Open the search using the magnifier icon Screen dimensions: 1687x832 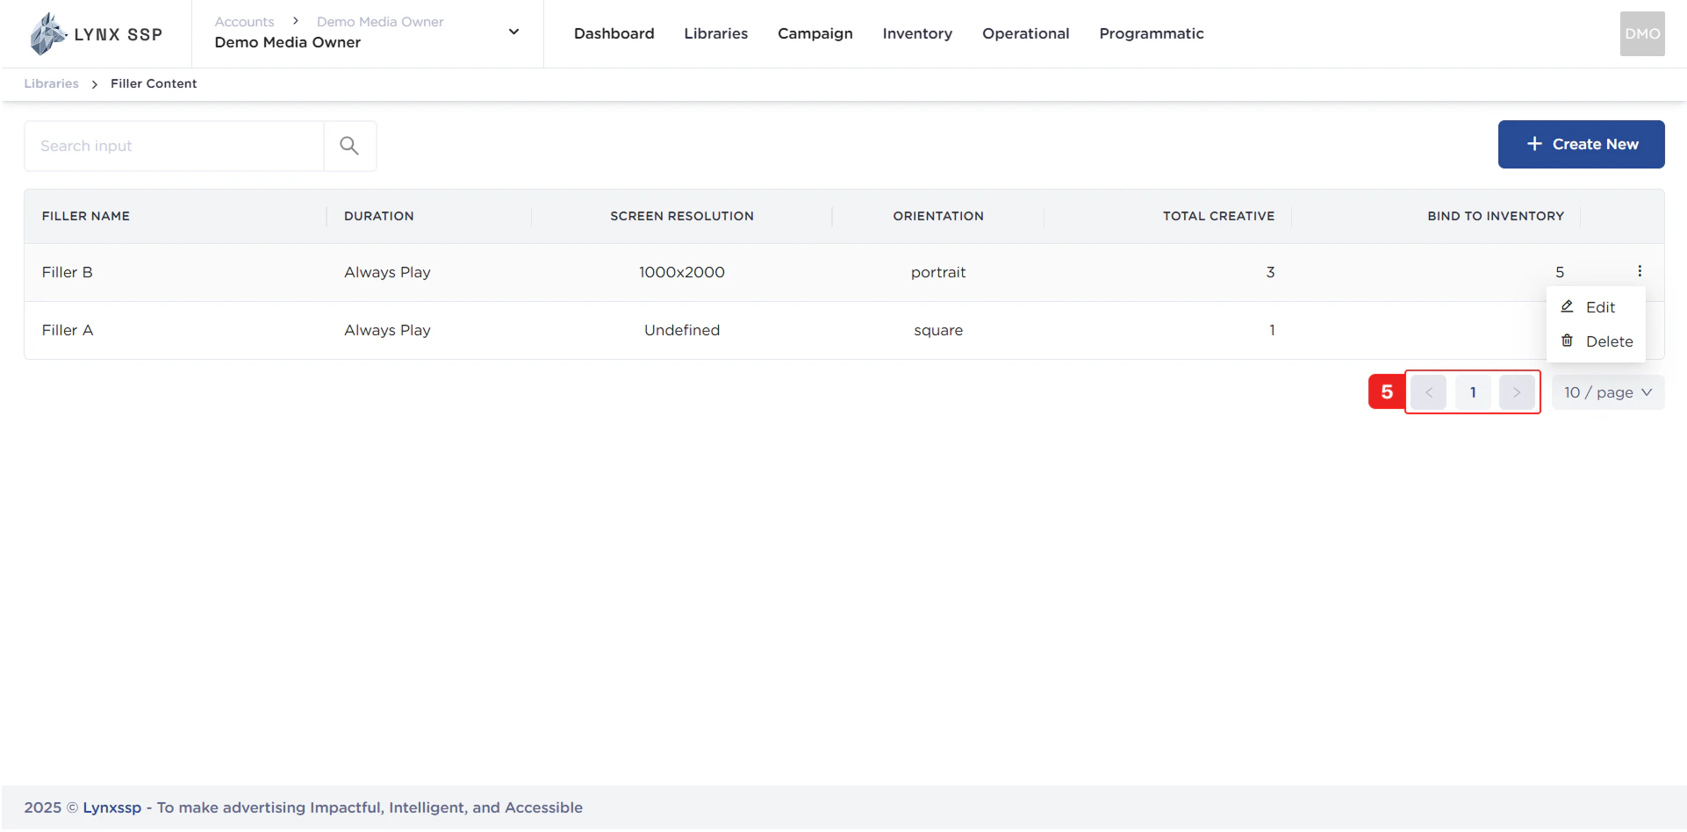point(349,145)
